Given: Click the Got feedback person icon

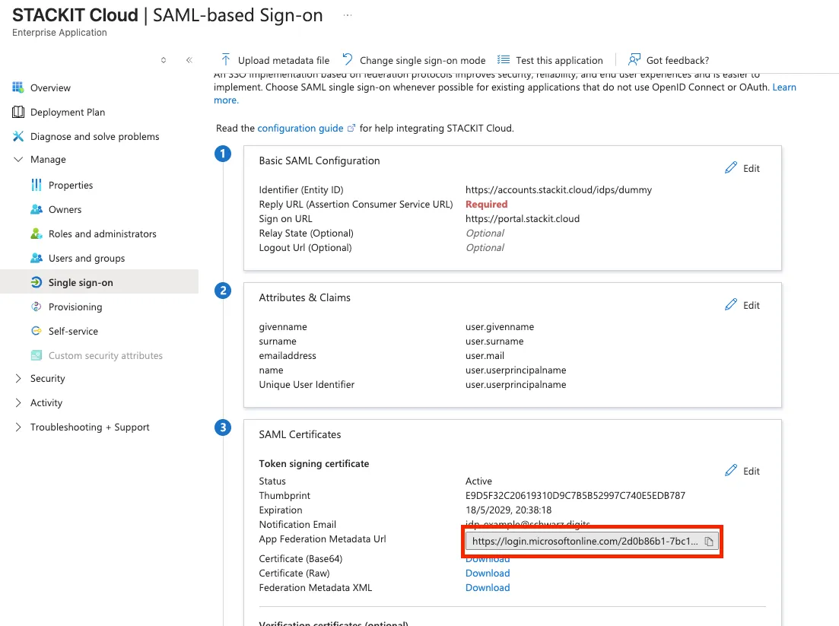Looking at the screenshot, I should tap(634, 59).
